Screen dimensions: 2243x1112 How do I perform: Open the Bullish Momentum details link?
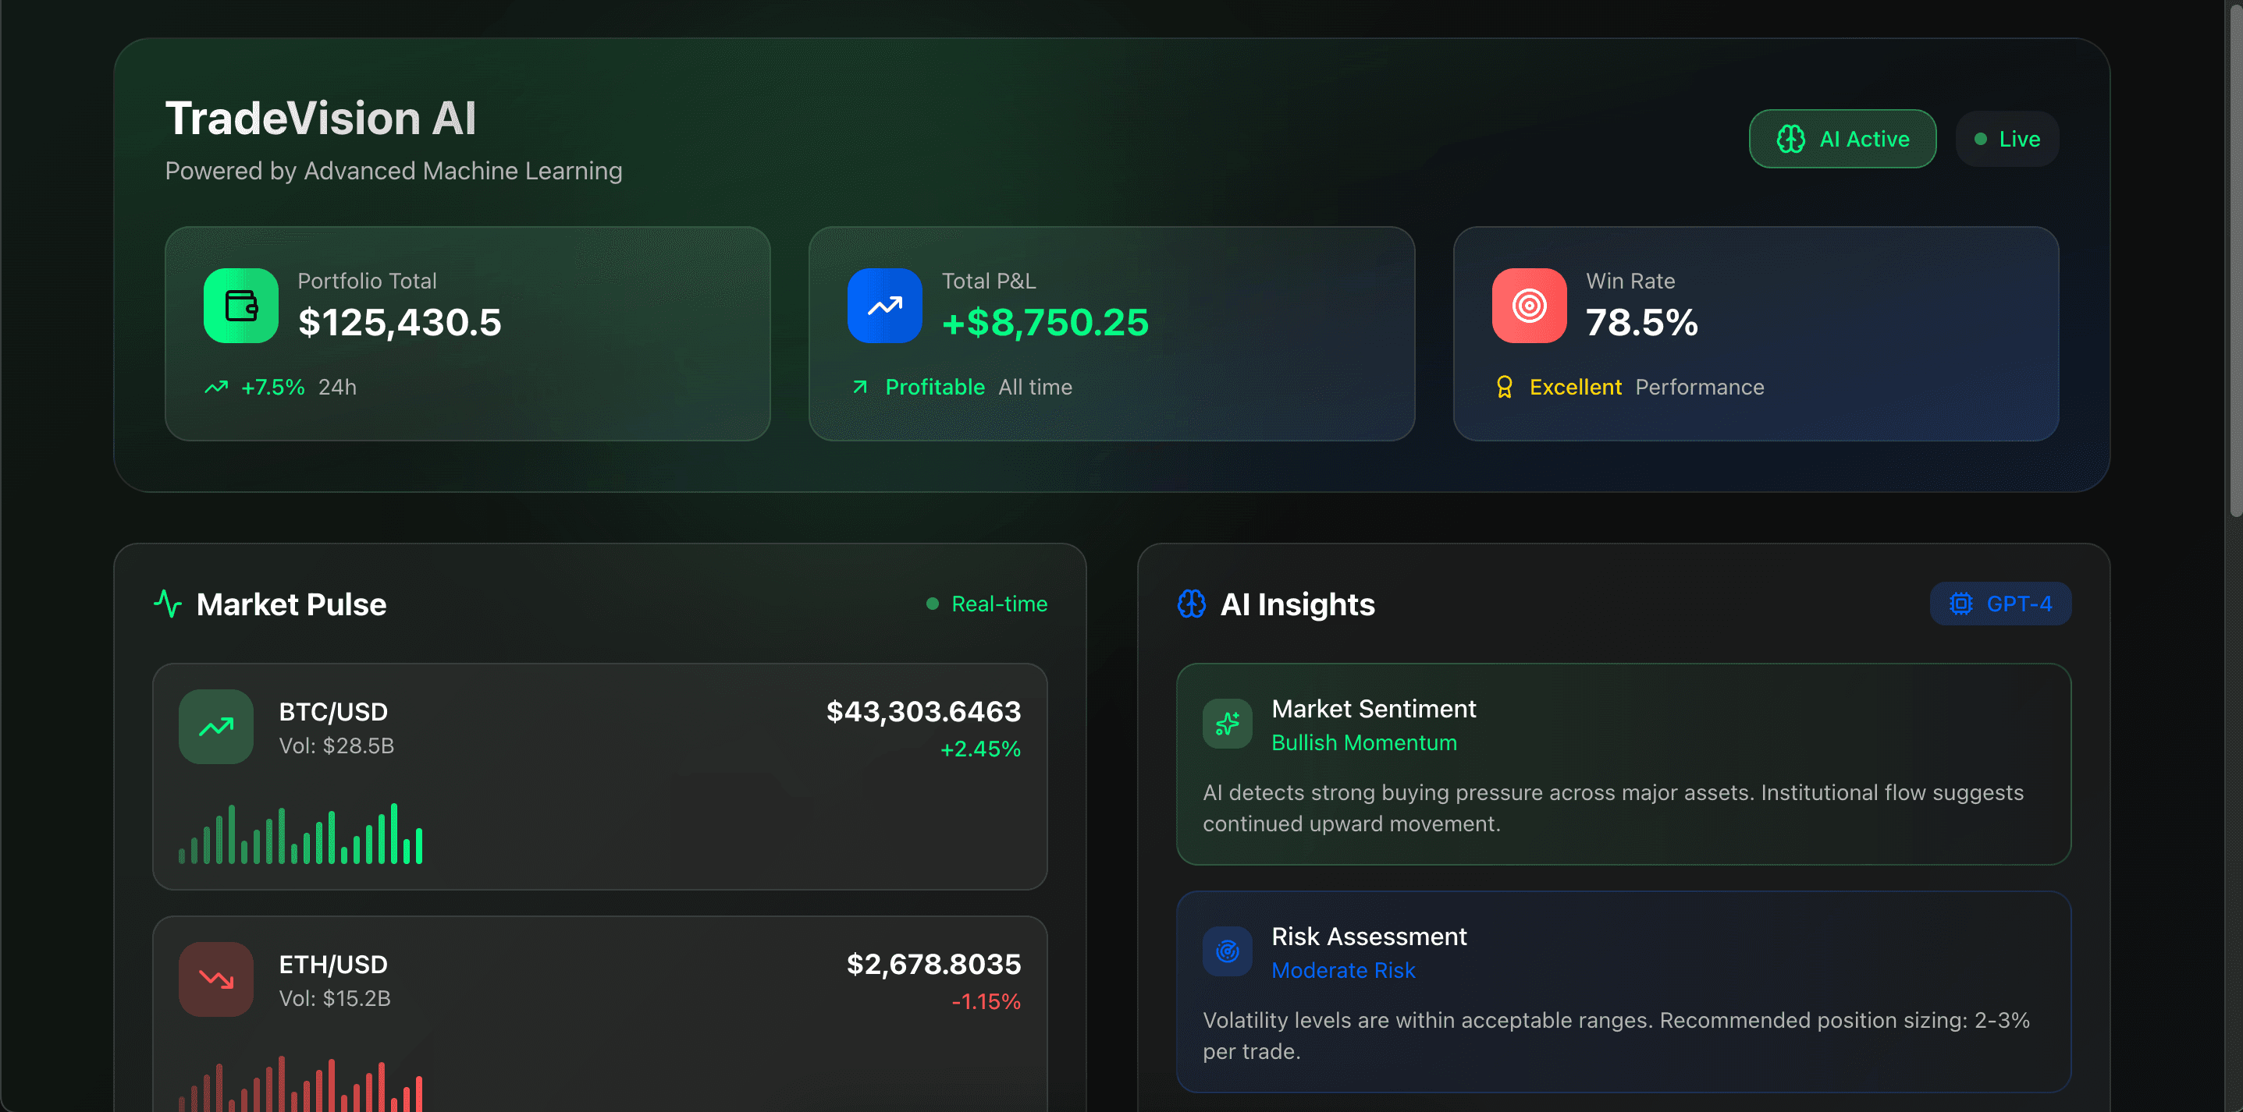1363,742
